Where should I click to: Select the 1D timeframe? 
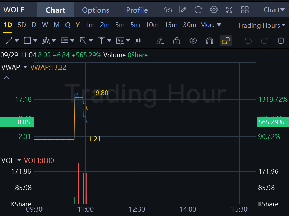click(x=8, y=25)
